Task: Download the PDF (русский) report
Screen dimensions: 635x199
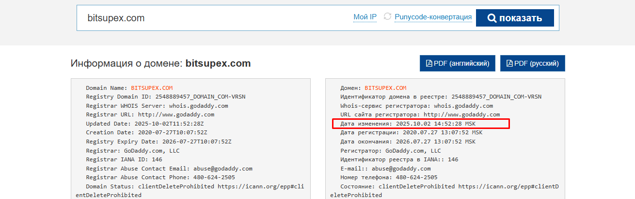Action: [532, 63]
